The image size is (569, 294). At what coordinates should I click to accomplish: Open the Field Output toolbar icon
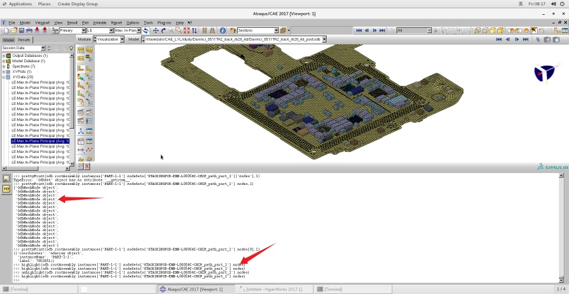pyautogui.click(x=56, y=30)
